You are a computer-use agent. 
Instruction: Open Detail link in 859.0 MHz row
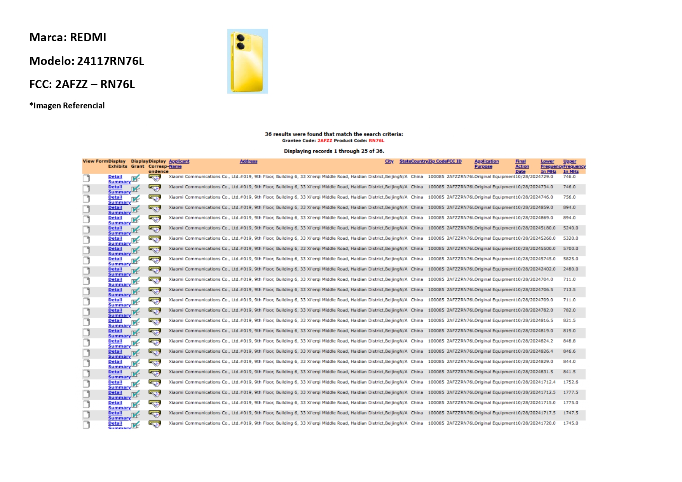click(x=115, y=207)
